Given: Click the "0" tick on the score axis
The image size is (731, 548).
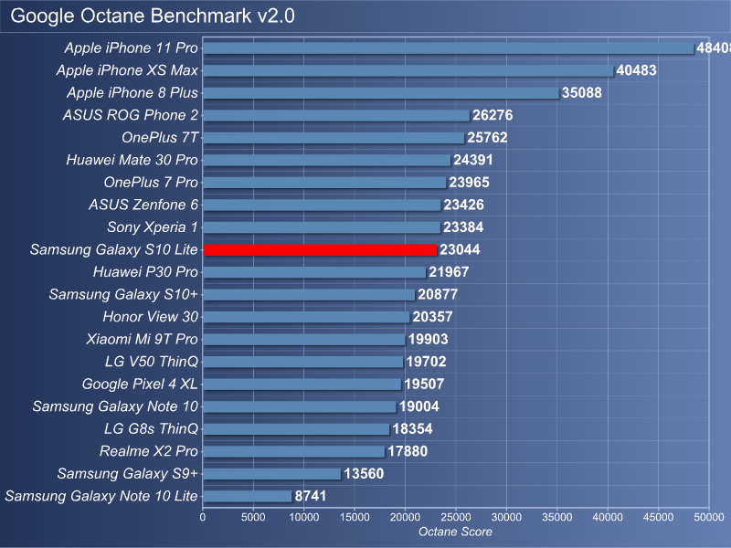Looking at the screenshot, I should pos(202,517).
